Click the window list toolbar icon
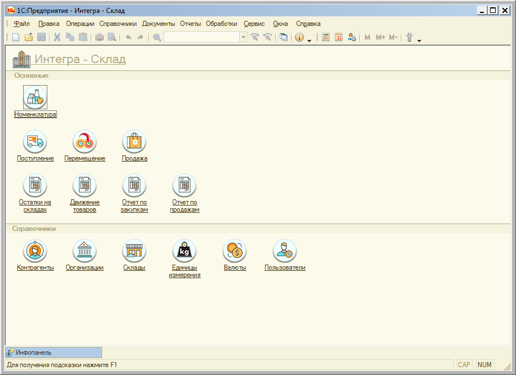Screen dimensions: 516x375 283,37
